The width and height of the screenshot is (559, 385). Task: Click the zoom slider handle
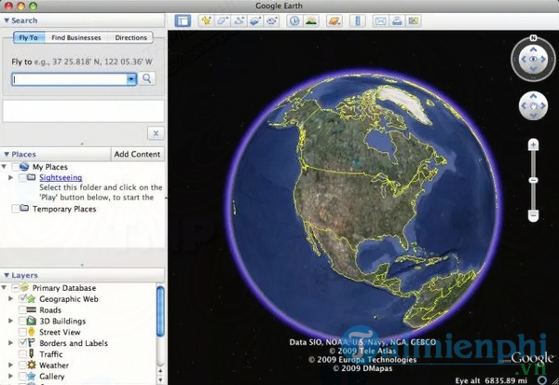(x=533, y=180)
